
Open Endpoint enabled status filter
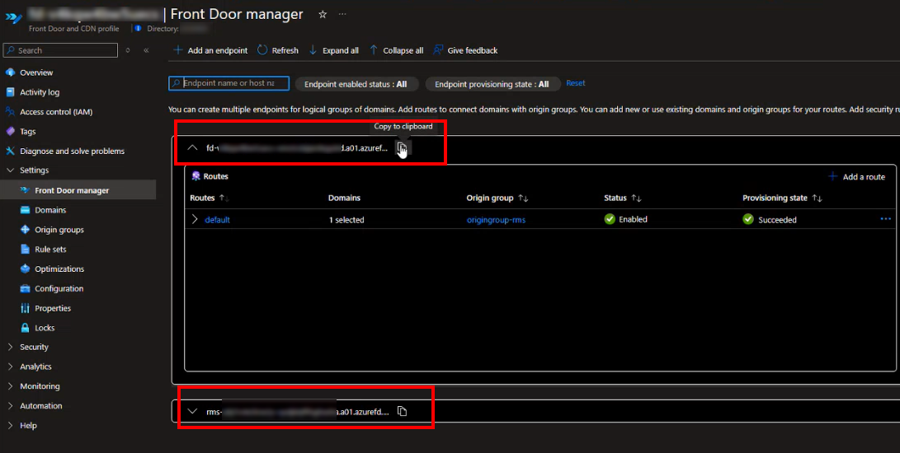pyautogui.click(x=356, y=84)
